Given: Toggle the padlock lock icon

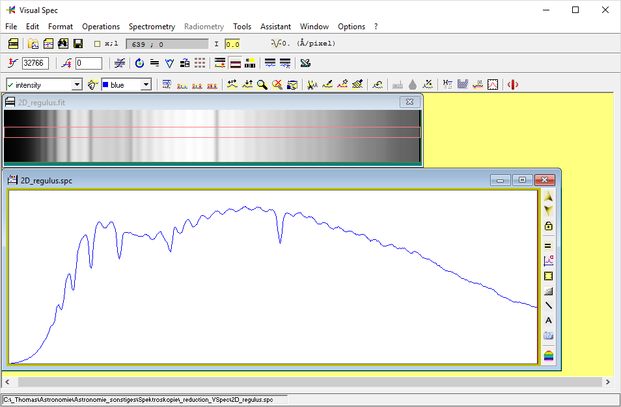Looking at the screenshot, I should coord(548,226).
